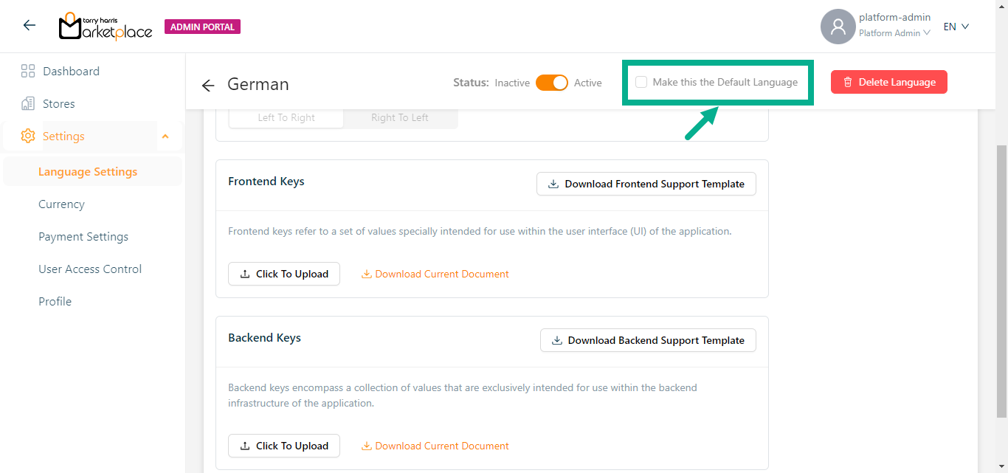The width and height of the screenshot is (1008, 473).
Task: Select Right To Left text direction
Action: click(400, 118)
